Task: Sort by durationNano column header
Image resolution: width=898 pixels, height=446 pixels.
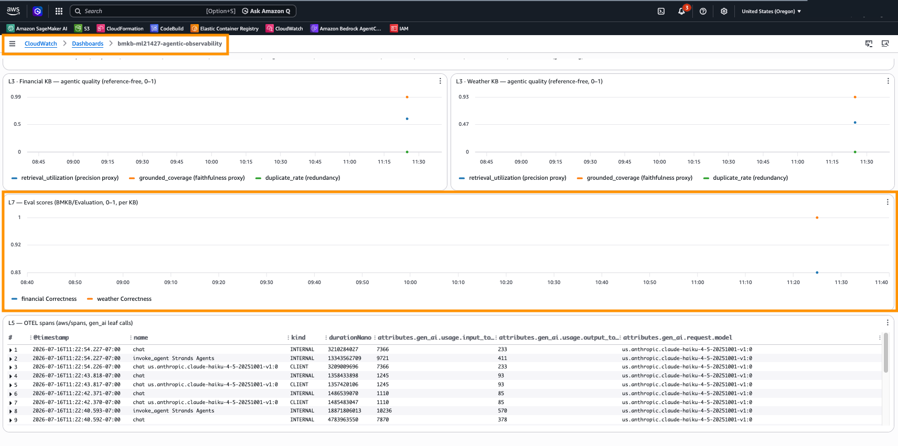Action: click(x=350, y=338)
